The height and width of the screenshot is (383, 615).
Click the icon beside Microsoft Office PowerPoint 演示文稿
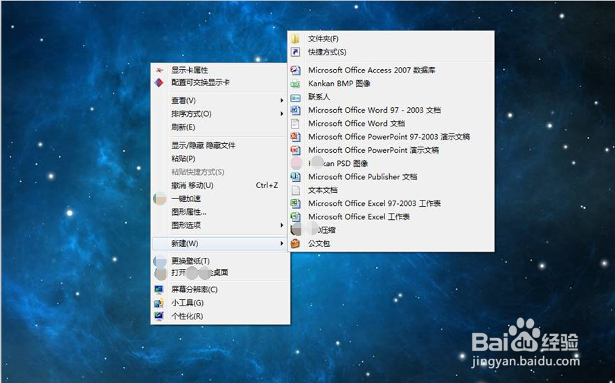click(x=295, y=150)
